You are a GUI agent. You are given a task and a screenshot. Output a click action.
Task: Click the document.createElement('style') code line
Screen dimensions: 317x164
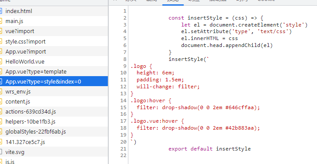(244, 25)
